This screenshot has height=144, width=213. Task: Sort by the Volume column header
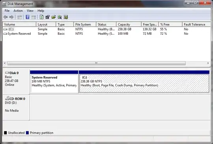(19, 24)
